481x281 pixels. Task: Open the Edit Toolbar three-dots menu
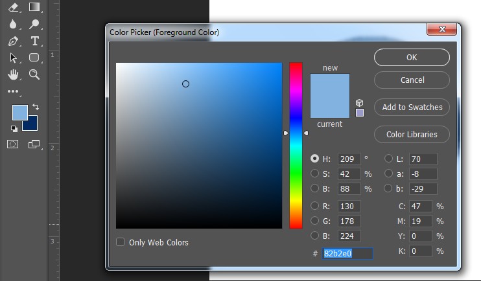[x=13, y=91]
